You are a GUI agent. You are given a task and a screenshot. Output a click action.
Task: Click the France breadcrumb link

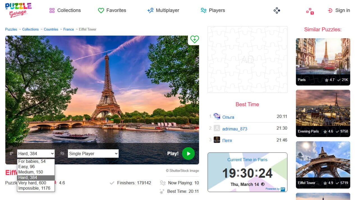click(x=68, y=29)
